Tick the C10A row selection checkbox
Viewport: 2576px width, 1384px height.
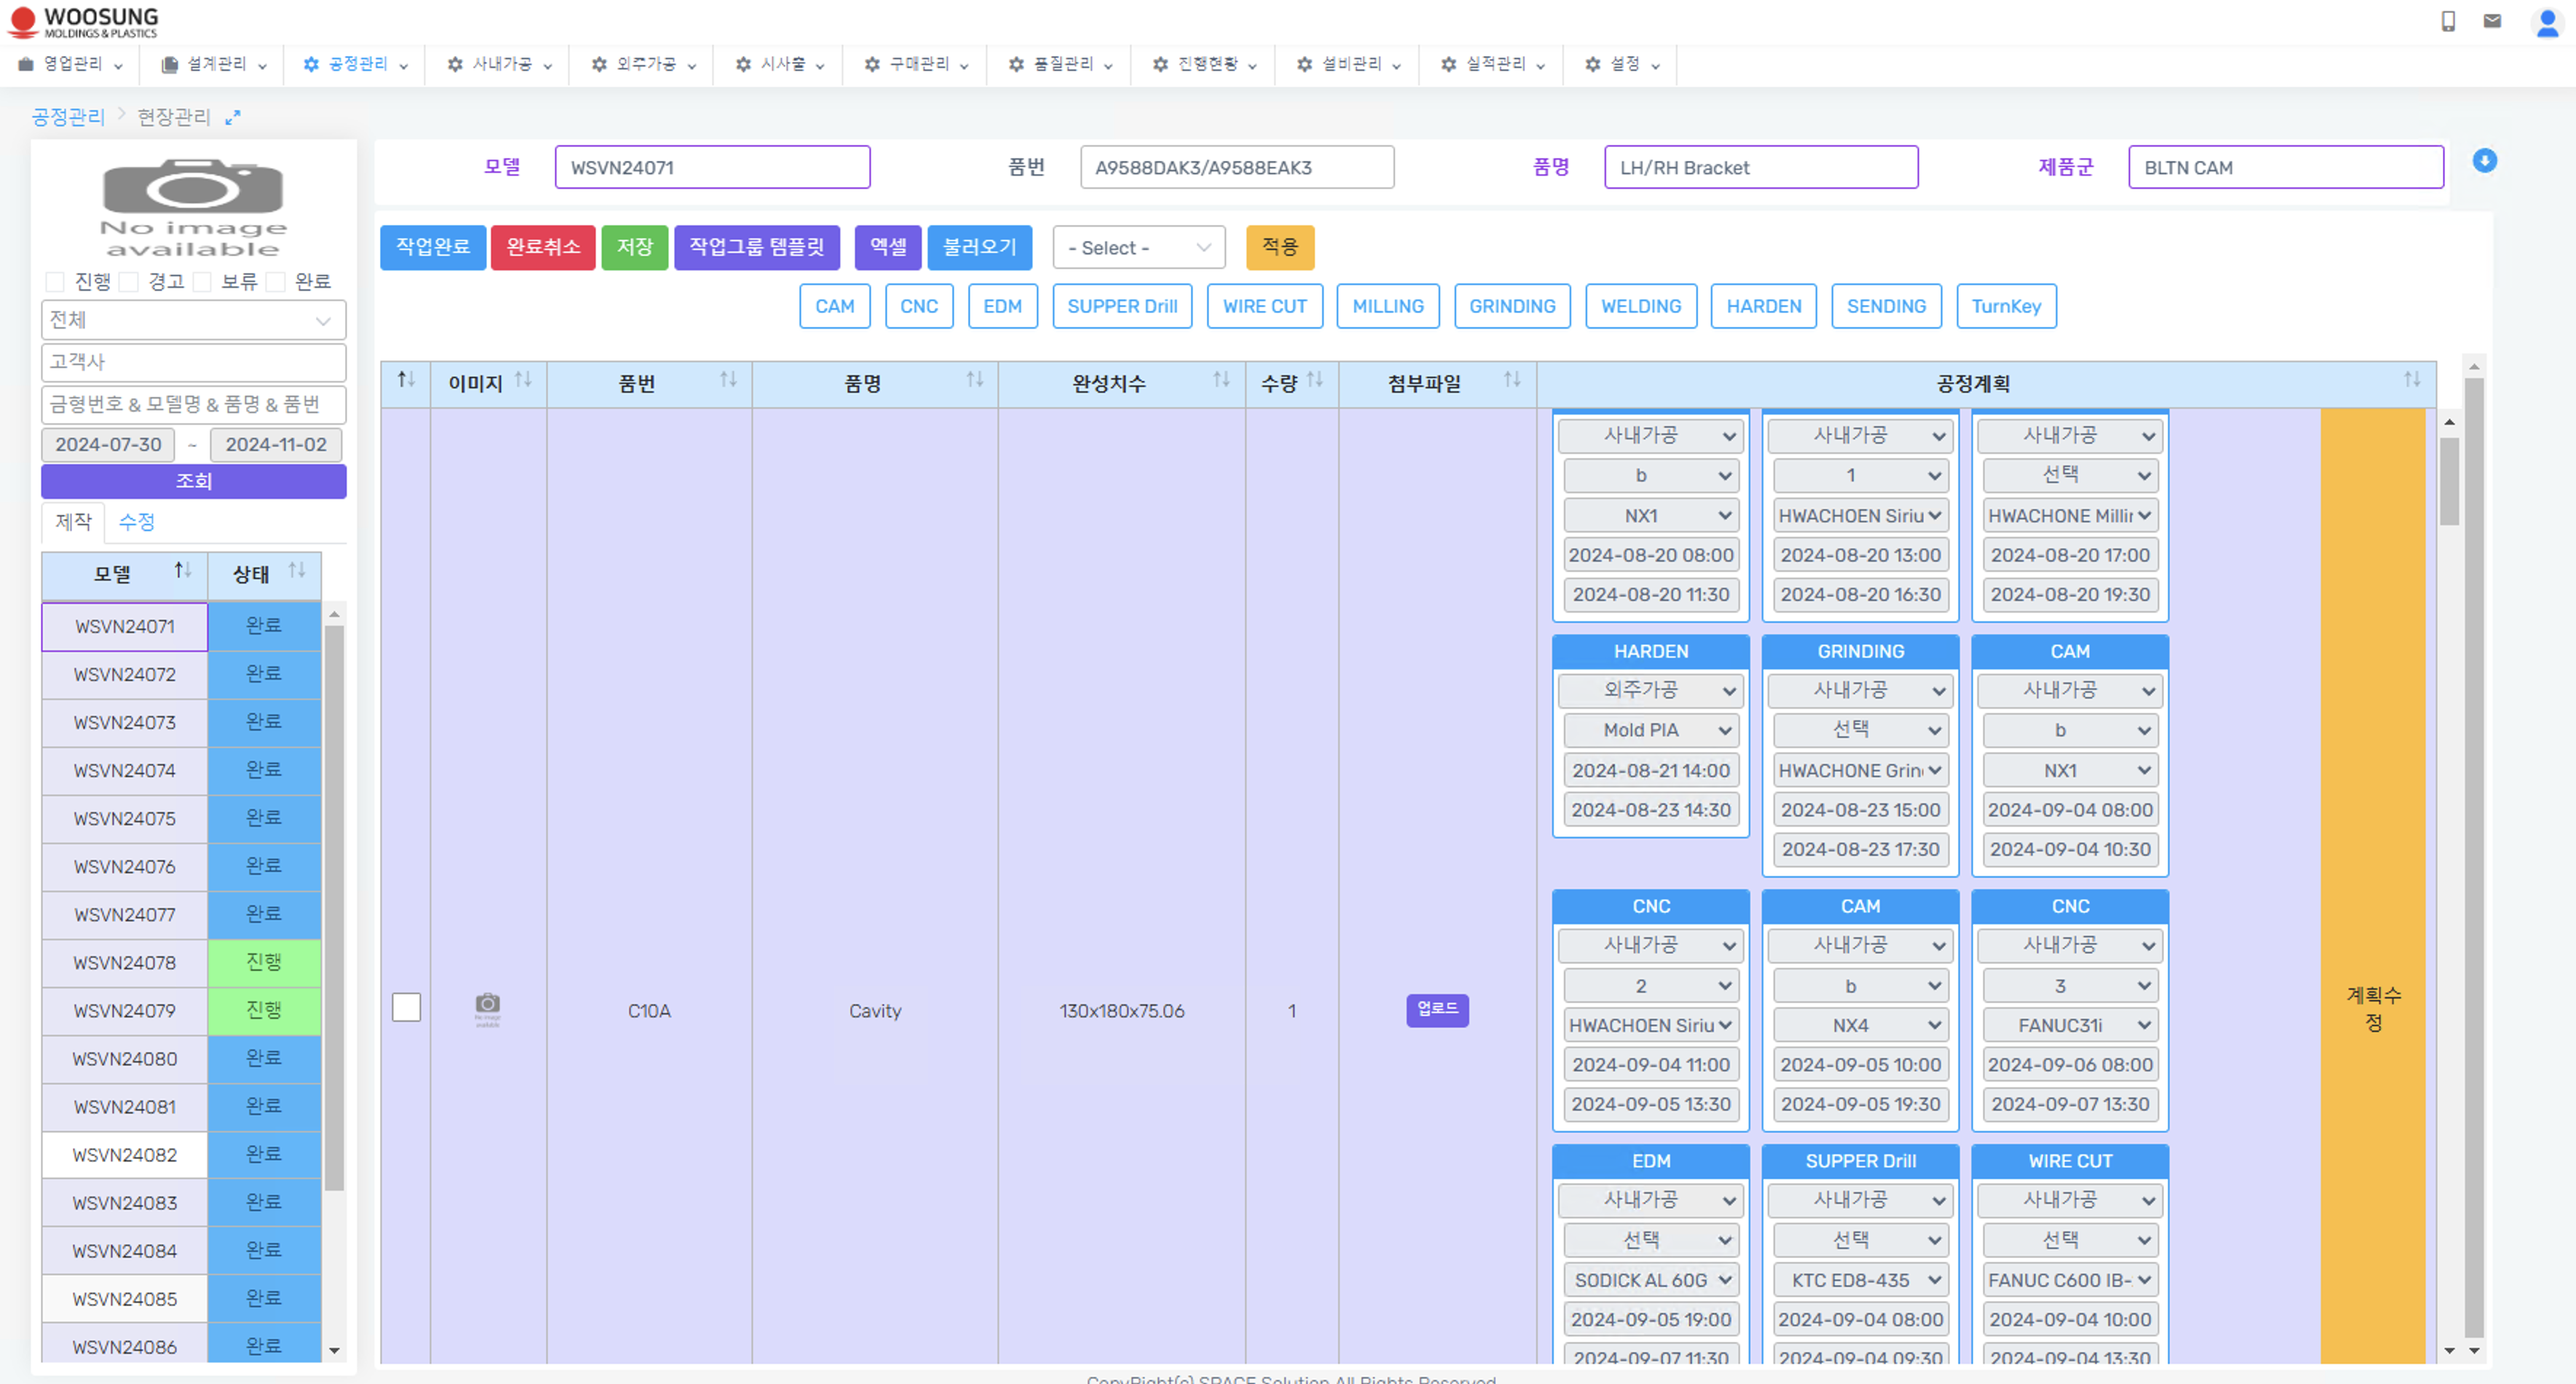point(406,1007)
